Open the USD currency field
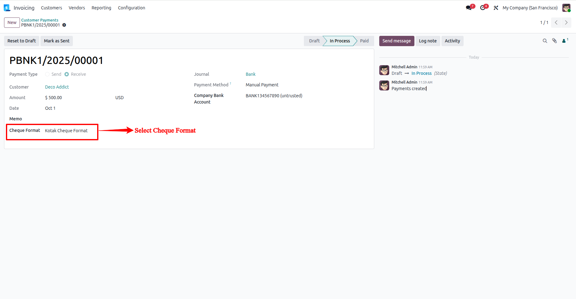Screen dimensions: 576x299 [x=120, y=98]
